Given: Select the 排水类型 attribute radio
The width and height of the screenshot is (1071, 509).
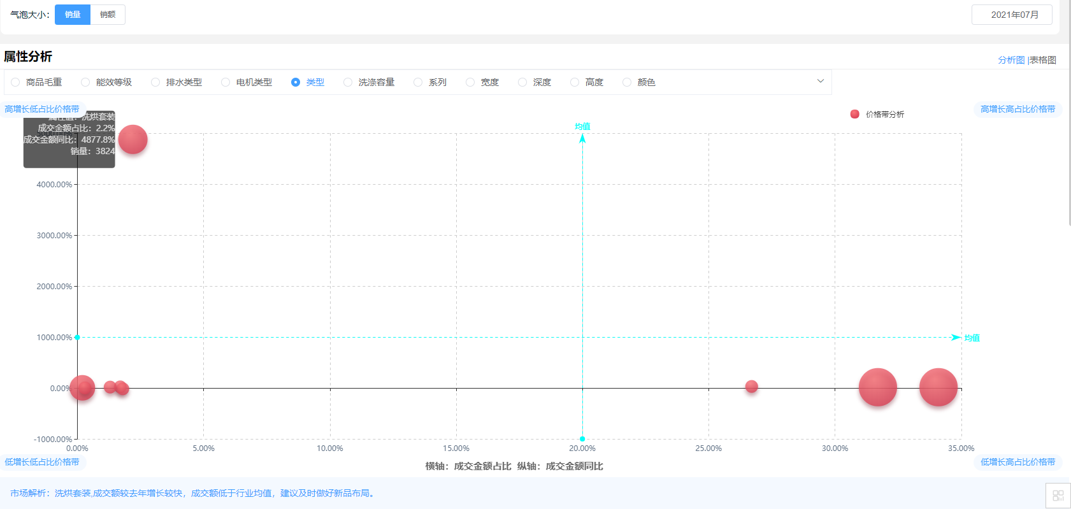Looking at the screenshot, I should click(155, 82).
